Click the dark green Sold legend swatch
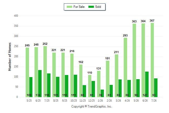This screenshot has width=169, height=113. [x=91, y=7]
